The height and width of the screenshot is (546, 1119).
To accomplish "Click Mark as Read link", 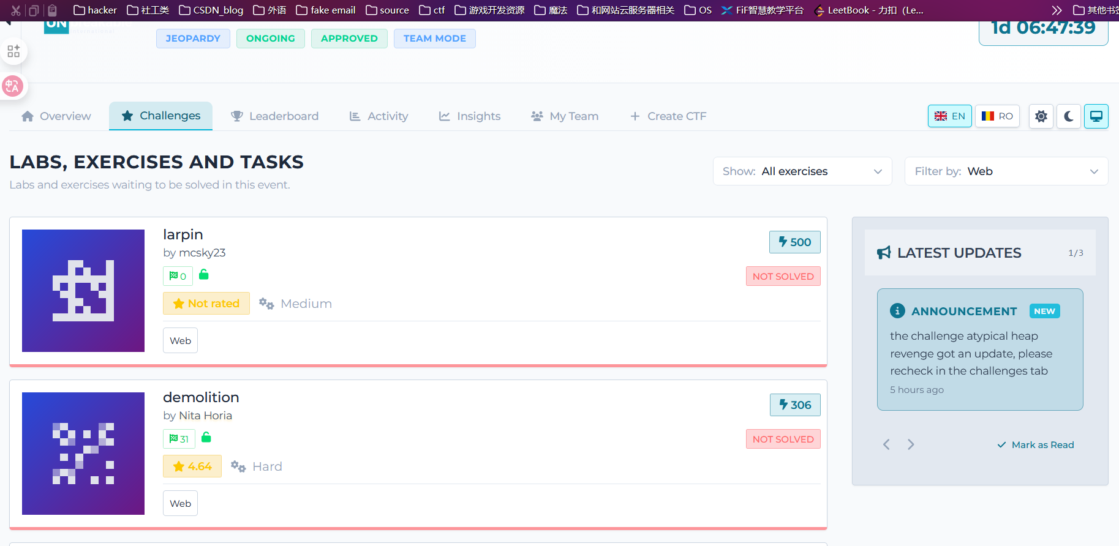I will [1036, 445].
